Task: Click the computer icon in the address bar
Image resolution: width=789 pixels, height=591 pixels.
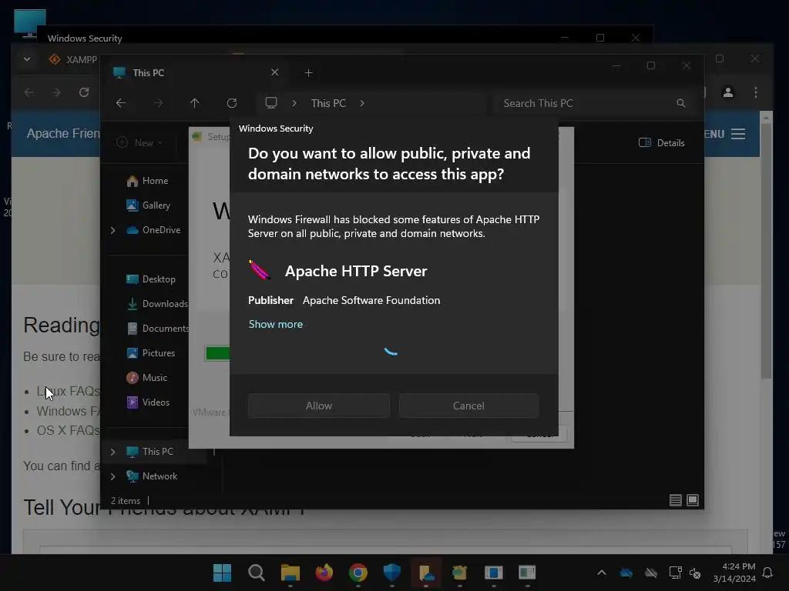Action: click(271, 103)
